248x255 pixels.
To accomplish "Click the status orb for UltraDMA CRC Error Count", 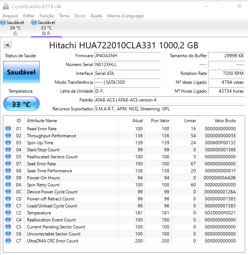I will tap(8, 241).
